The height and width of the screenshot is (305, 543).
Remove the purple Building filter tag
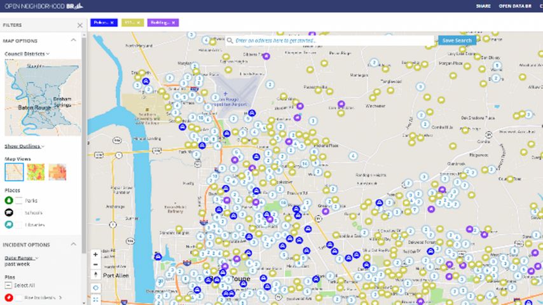(x=174, y=22)
